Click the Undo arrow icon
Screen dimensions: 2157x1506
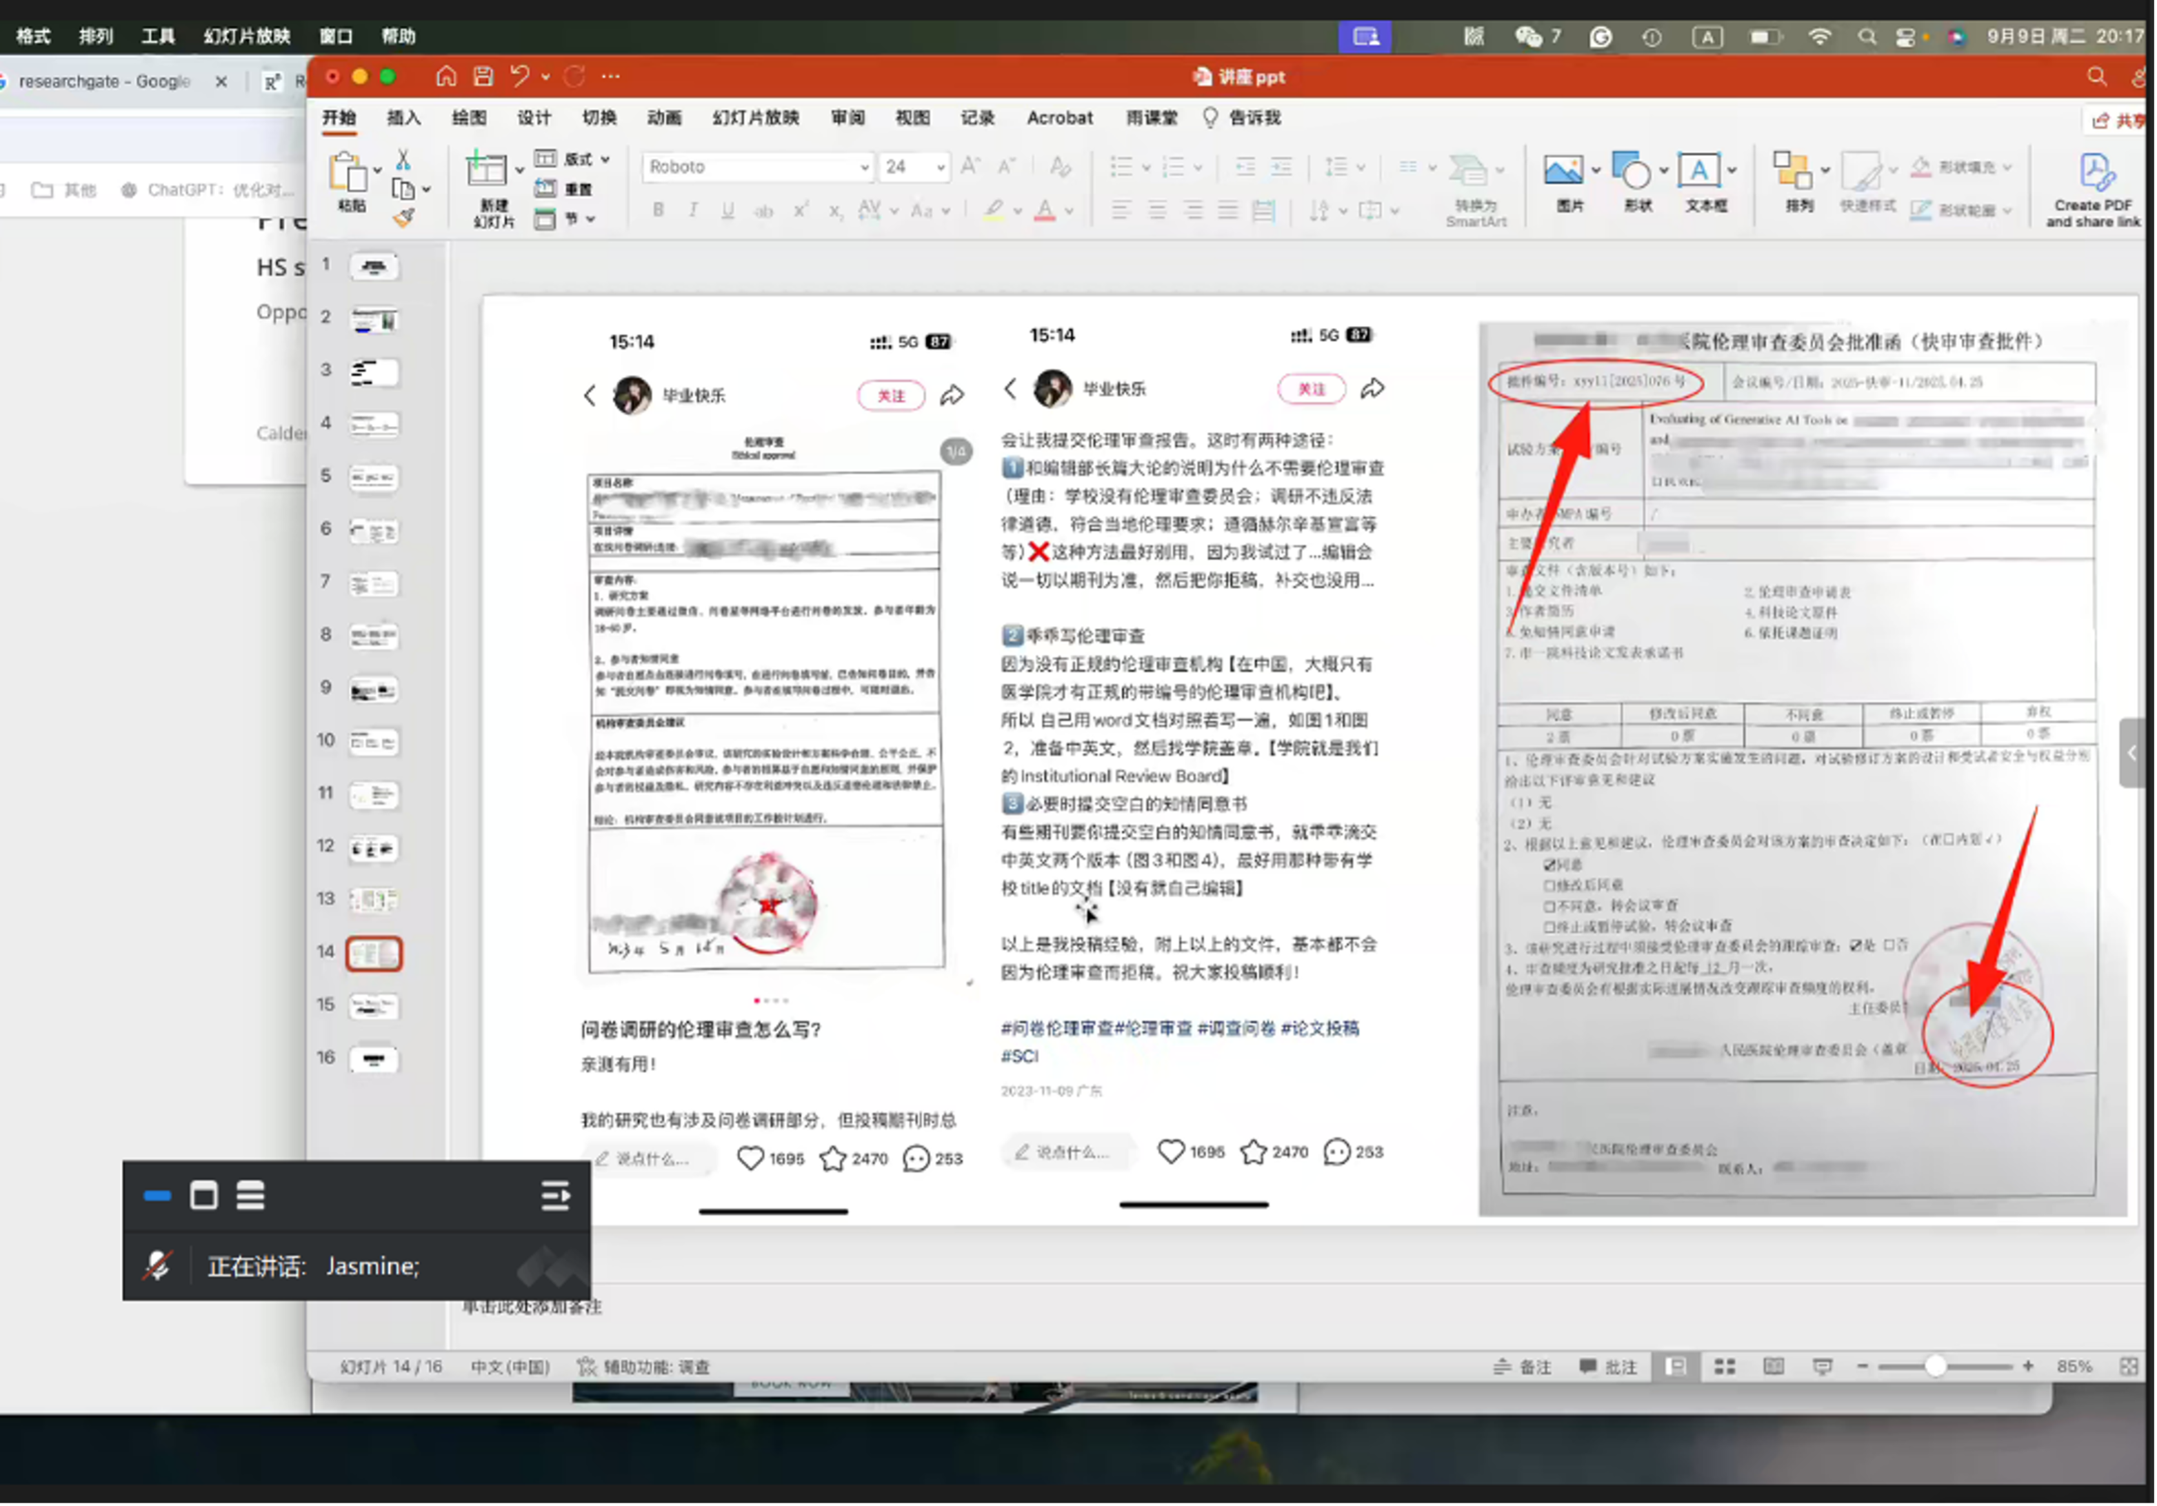pyautogui.click(x=519, y=76)
